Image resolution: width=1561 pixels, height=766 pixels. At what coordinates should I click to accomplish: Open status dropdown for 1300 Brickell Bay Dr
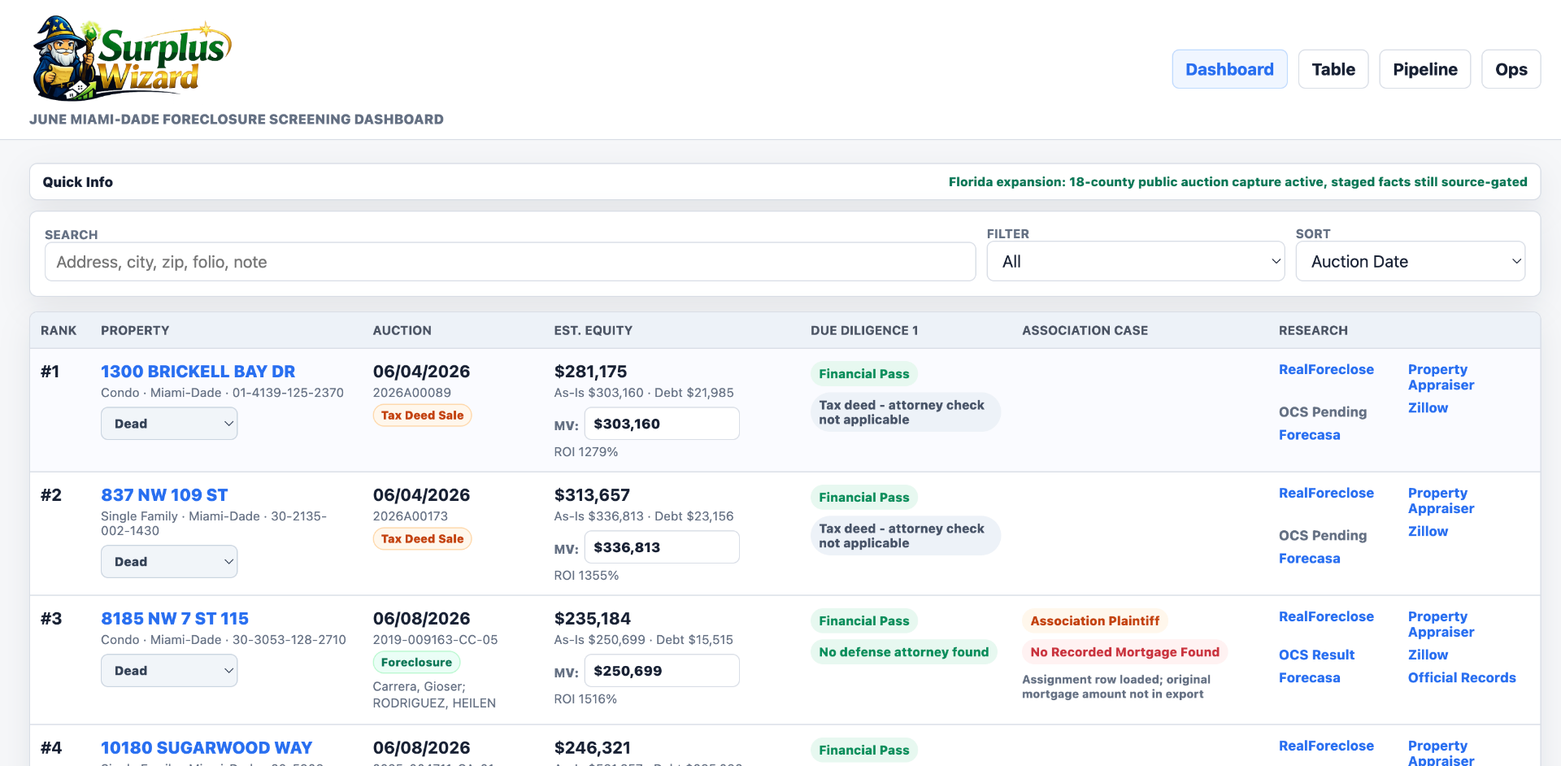pos(169,424)
